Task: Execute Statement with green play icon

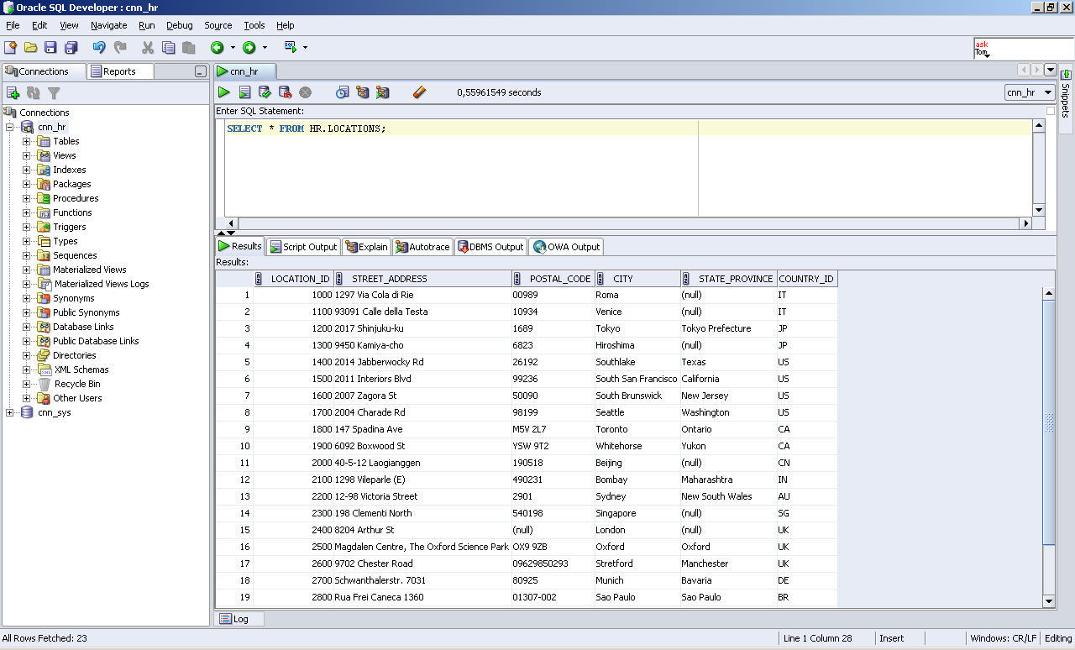Action: pos(224,92)
